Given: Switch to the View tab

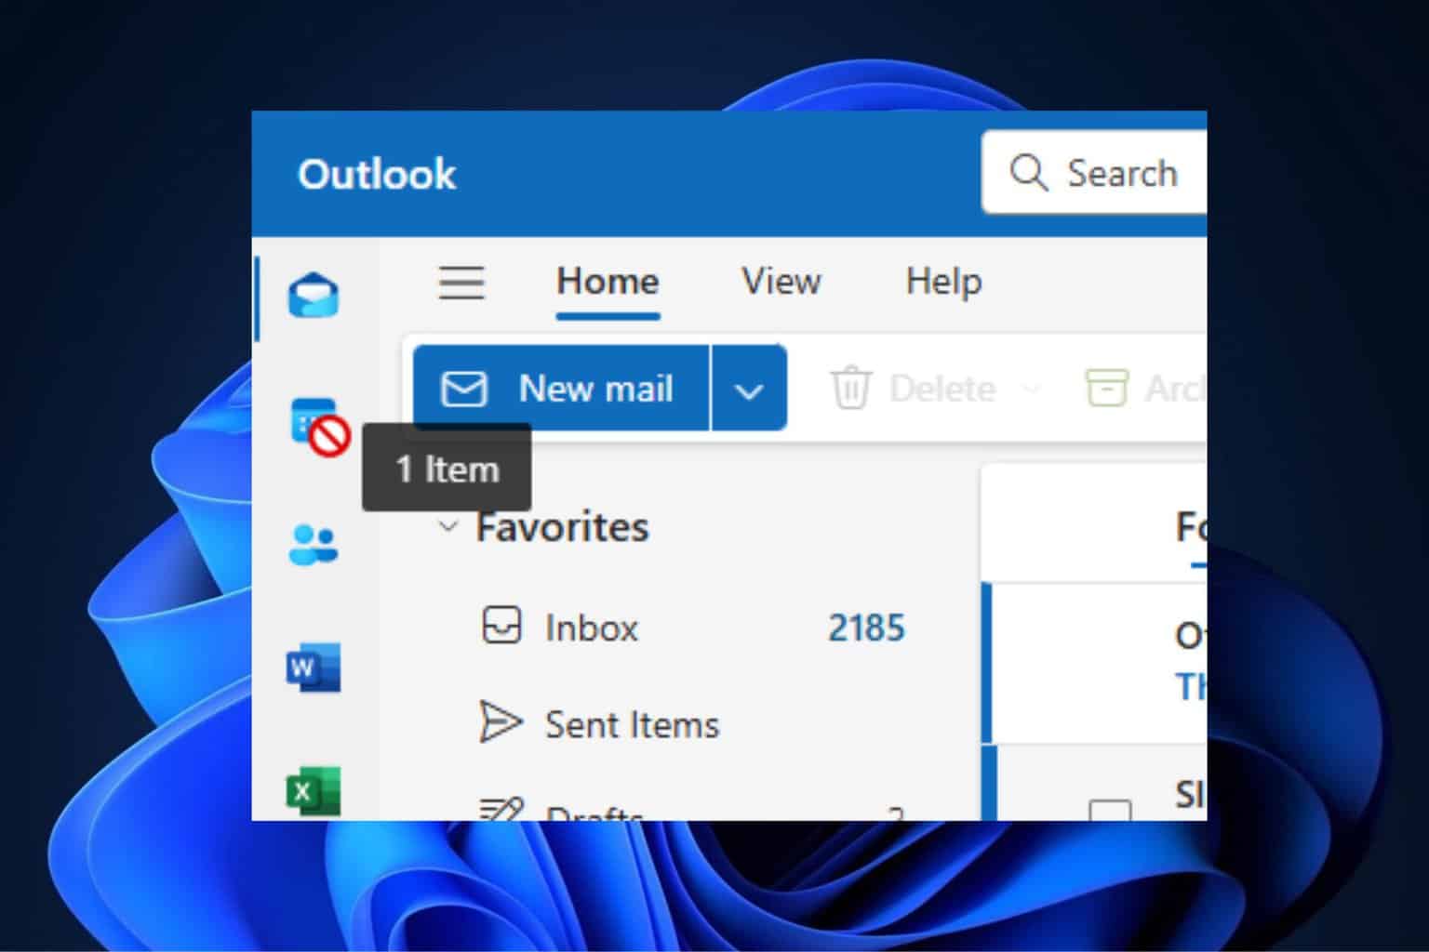Looking at the screenshot, I should (x=781, y=282).
